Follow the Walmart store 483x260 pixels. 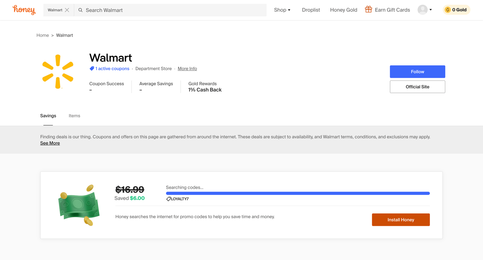coord(417,72)
